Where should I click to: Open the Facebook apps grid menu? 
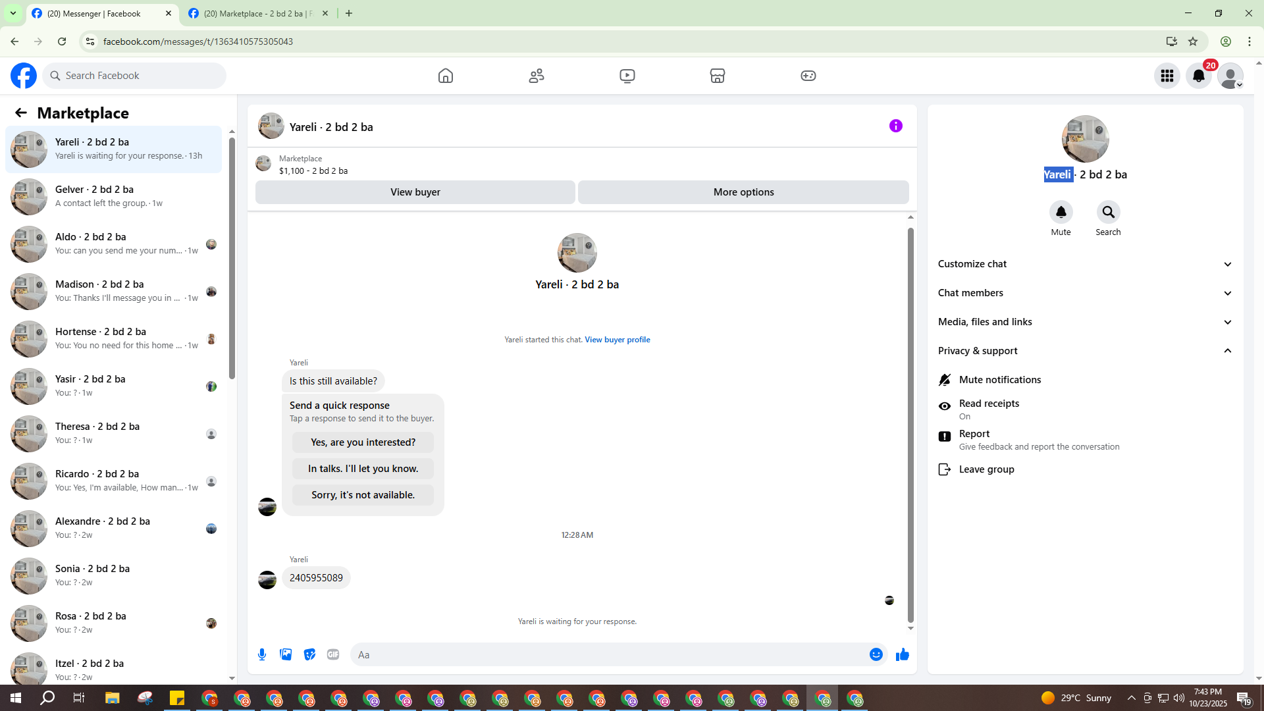tap(1167, 76)
